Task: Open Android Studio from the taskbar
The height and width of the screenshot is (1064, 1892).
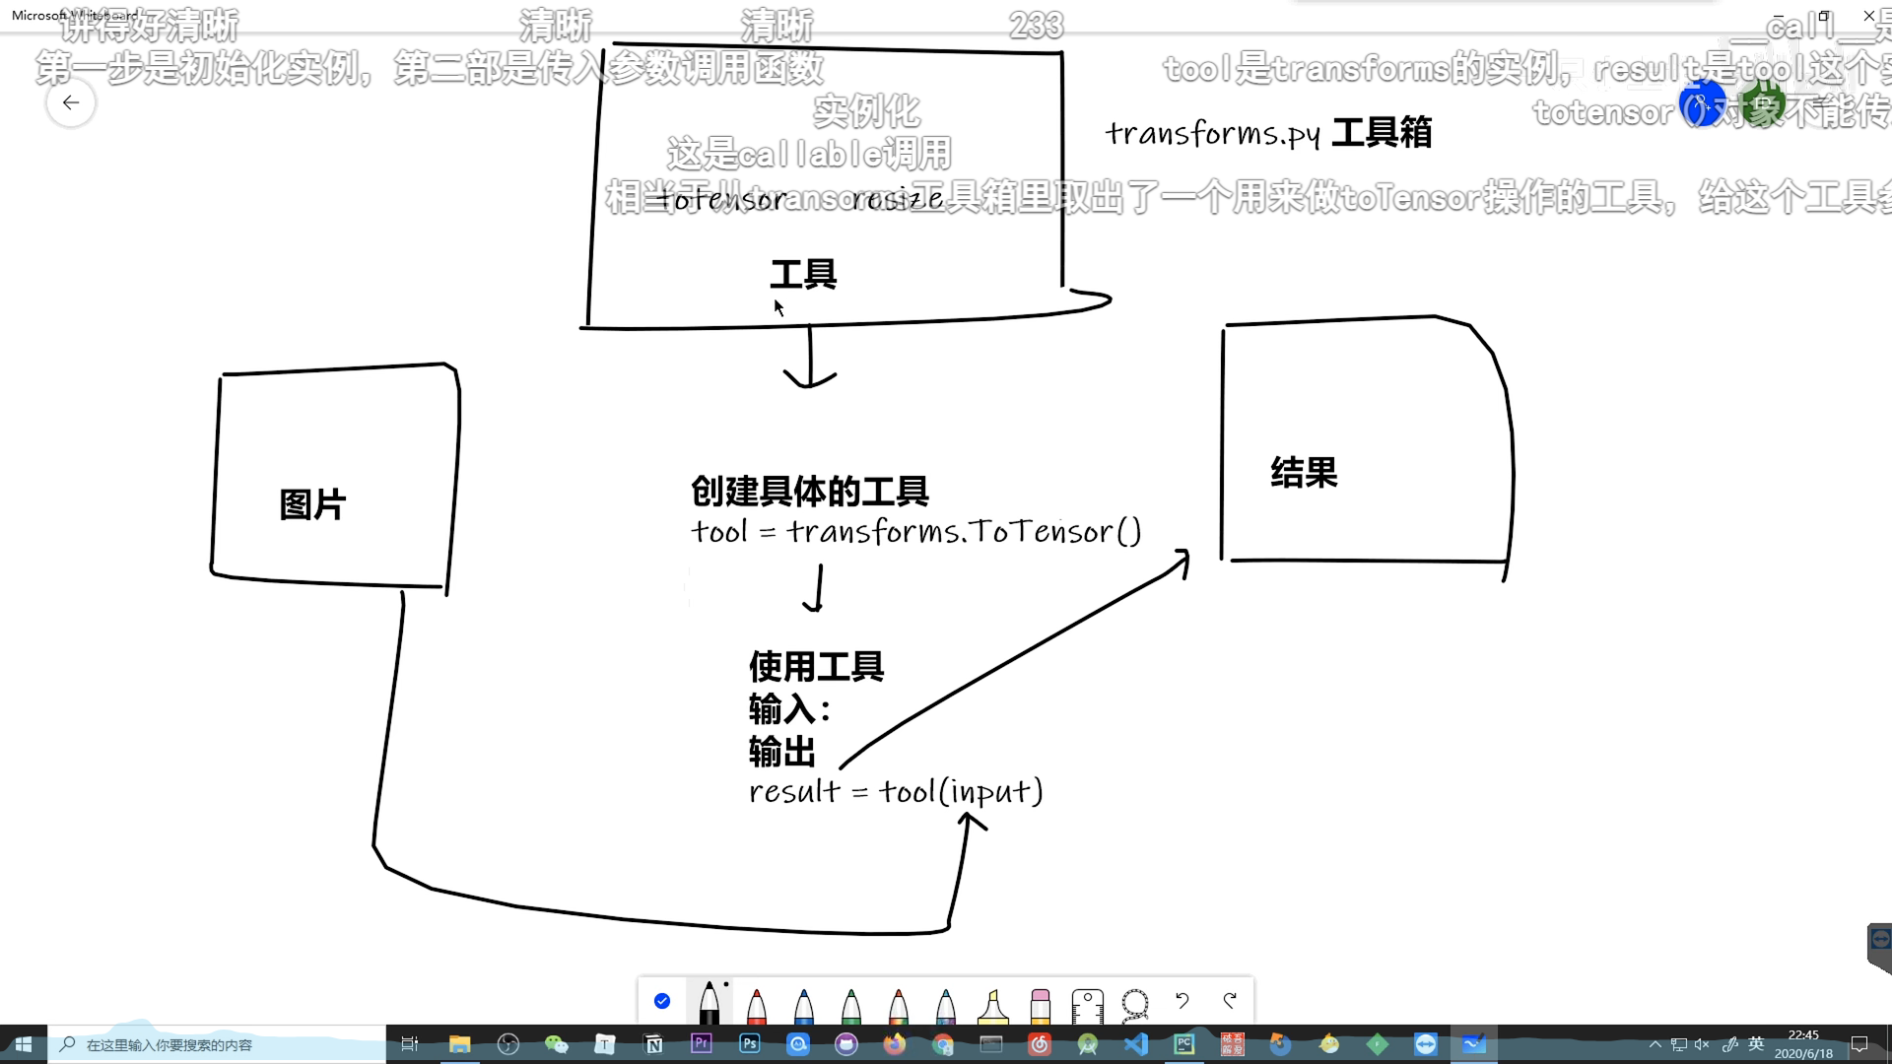Action: [x=1088, y=1044]
